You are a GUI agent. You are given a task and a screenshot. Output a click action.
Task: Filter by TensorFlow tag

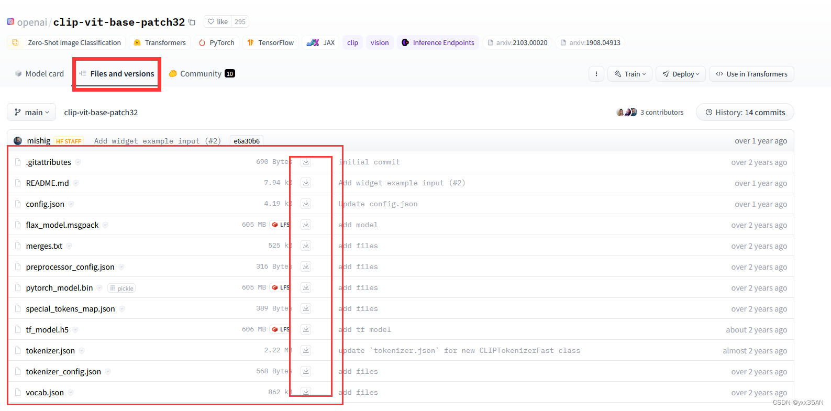pos(270,42)
